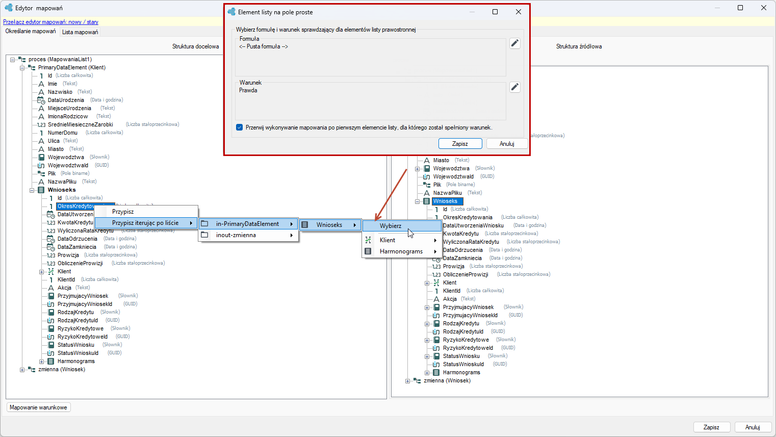Click the 'Mapowanie warunkowe' button
The width and height of the screenshot is (776, 437).
(x=38, y=407)
